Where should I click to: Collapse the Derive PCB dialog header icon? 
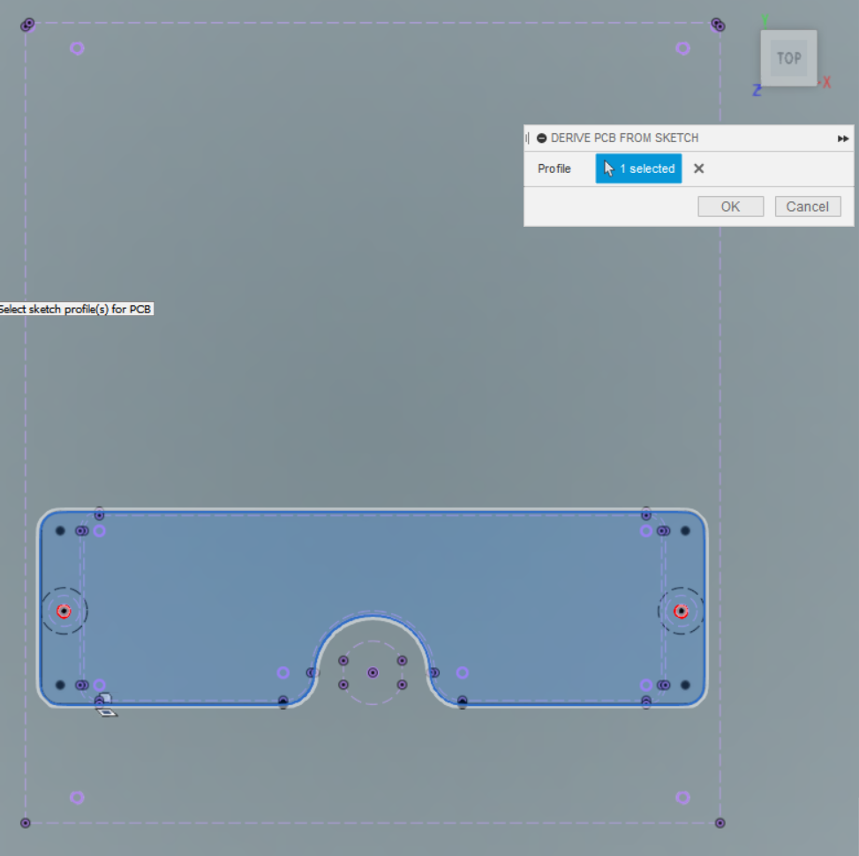click(x=541, y=138)
